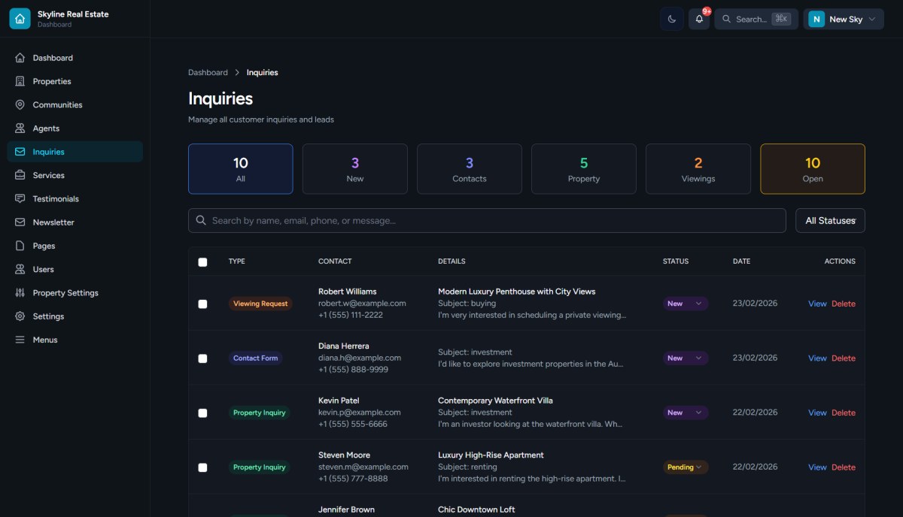Click the magnifier icon in search field

click(201, 220)
